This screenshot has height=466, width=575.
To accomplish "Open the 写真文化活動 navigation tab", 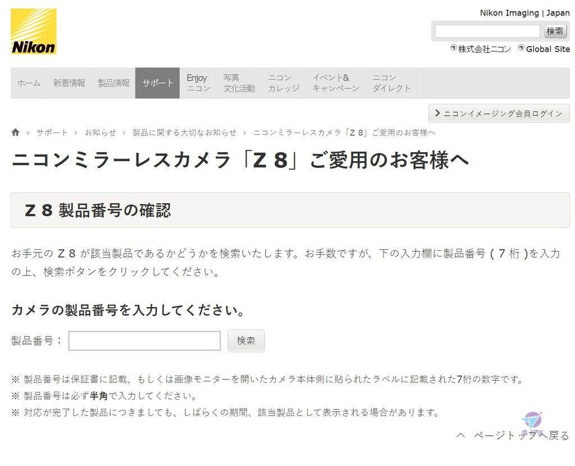I will 239,83.
